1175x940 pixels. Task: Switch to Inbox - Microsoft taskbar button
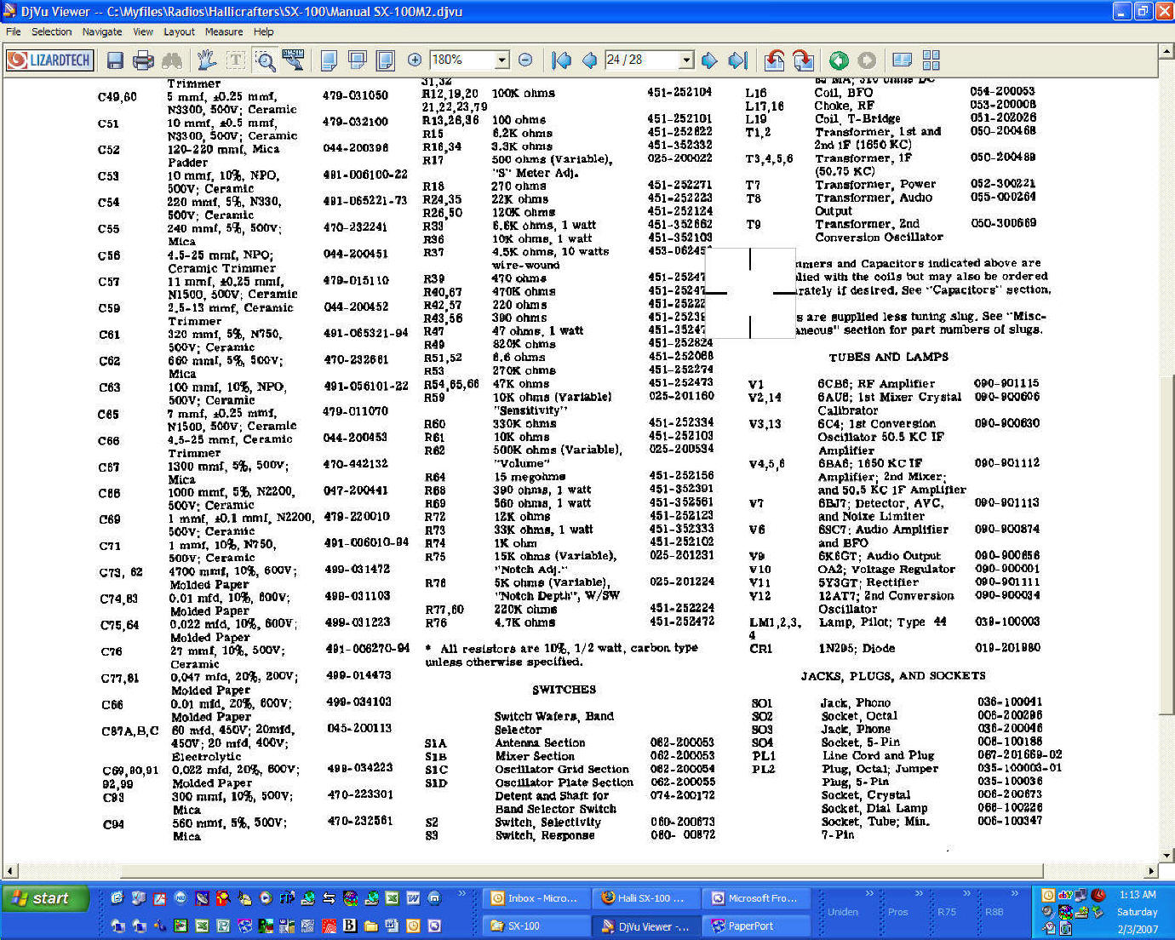coord(536,898)
